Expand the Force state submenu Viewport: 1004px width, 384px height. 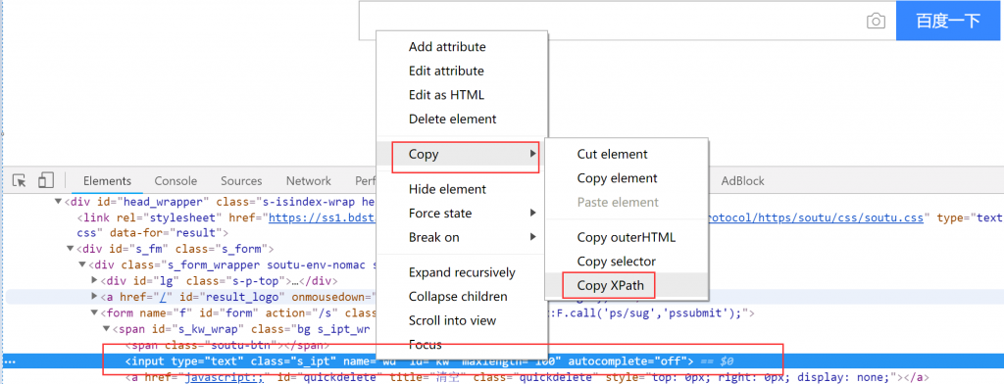point(463,214)
